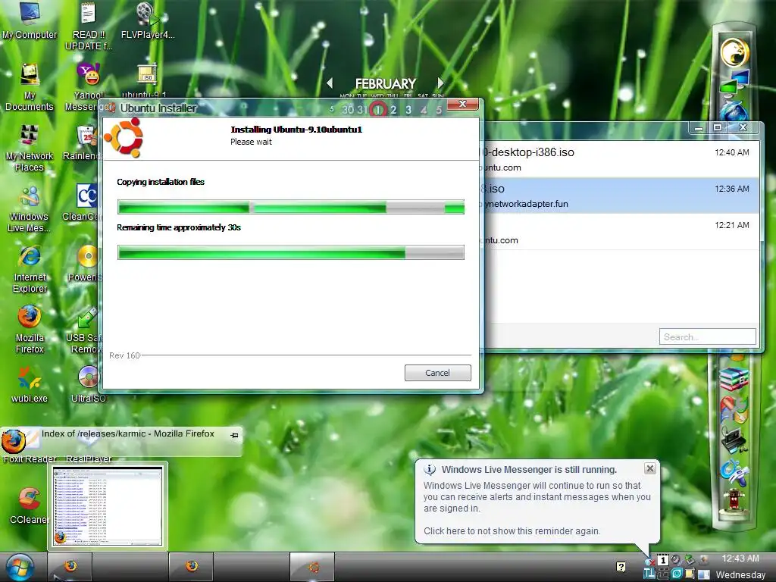
Task: Click the gold eagle dock icon
Action: [734, 52]
